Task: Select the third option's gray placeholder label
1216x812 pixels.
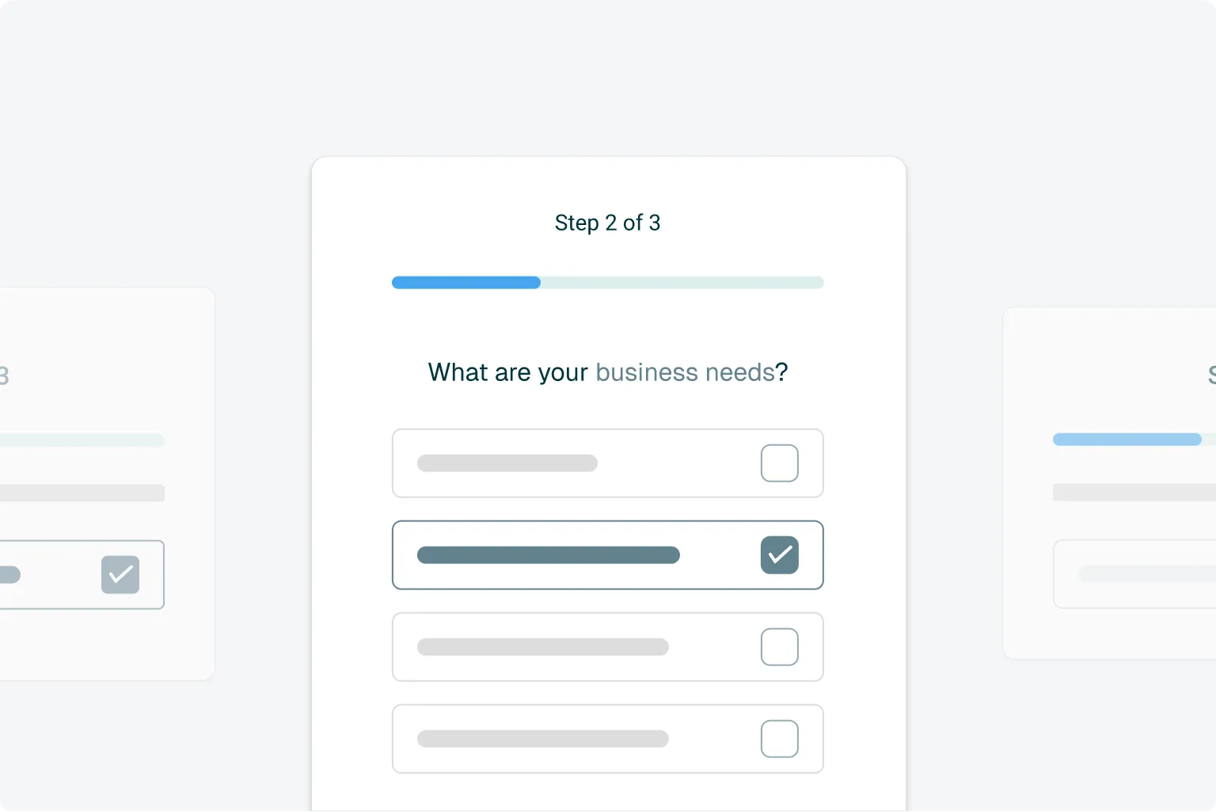Action: point(542,647)
